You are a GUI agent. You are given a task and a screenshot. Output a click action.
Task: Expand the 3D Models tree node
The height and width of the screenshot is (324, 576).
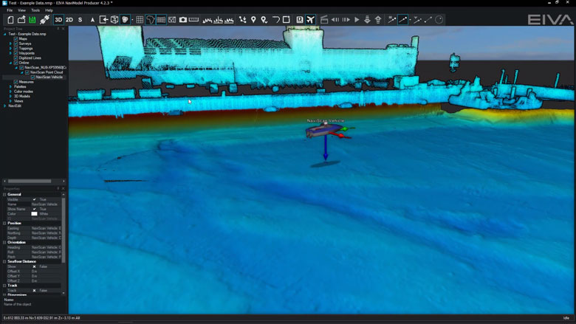10,96
